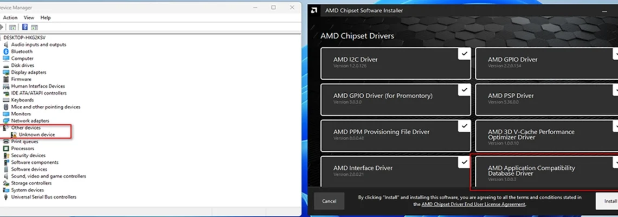This screenshot has width=618, height=217.
Task: Click the AMD I2C Driver card title
Action: [356, 60]
